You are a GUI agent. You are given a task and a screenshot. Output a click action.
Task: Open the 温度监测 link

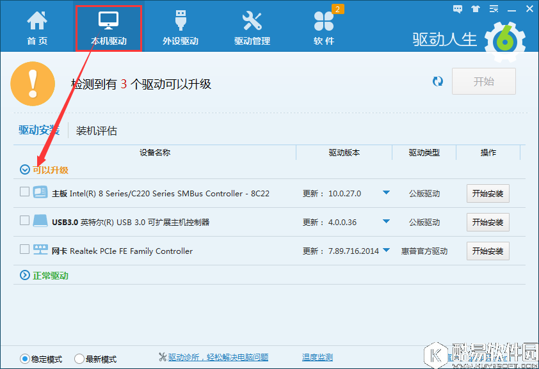click(x=318, y=357)
